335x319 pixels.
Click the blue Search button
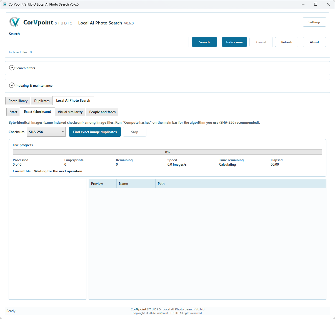tap(204, 42)
